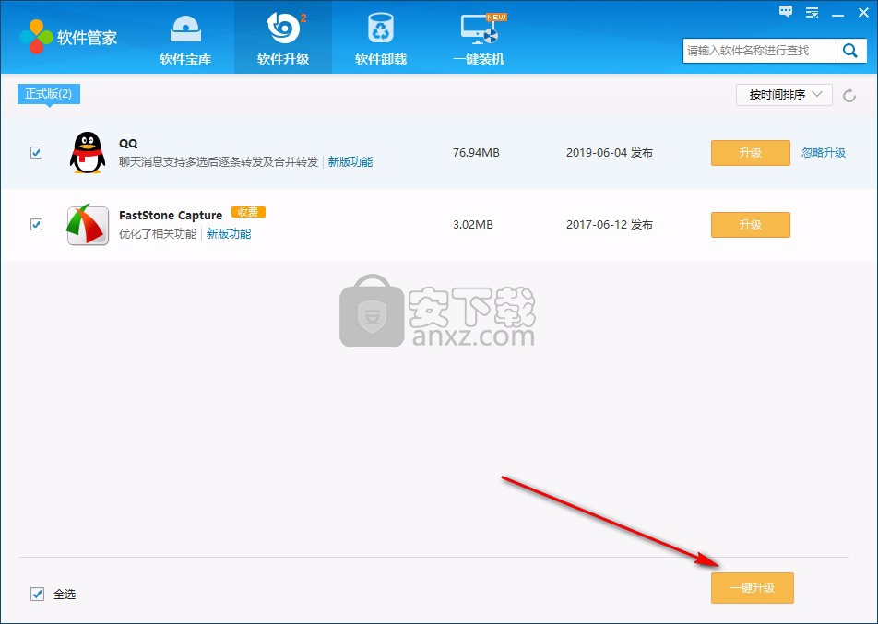Image resolution: width=878 pixels, height=624 pixels.
Task: Click the 升级 button for QQ
Action: (x=751, y=153)
